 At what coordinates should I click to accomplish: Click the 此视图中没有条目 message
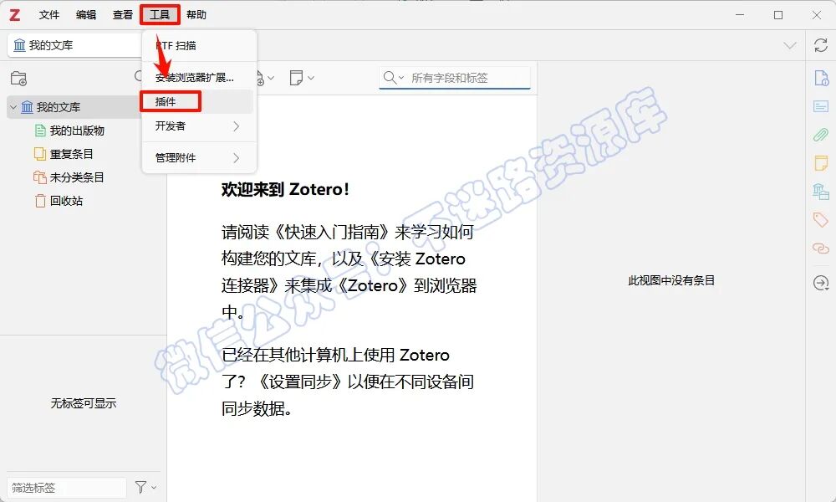pyautogui.click(x=671, y=280)
